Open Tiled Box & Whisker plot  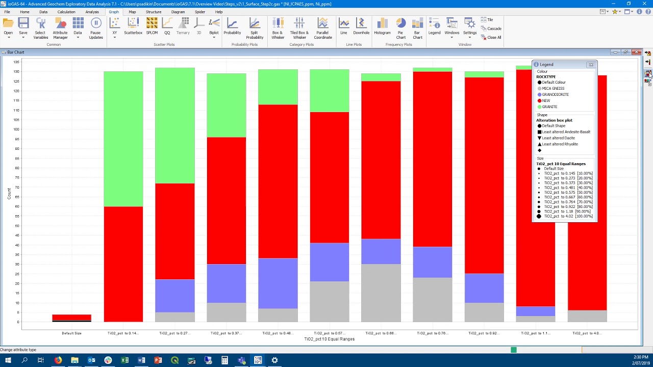click(x=299, y=28)
